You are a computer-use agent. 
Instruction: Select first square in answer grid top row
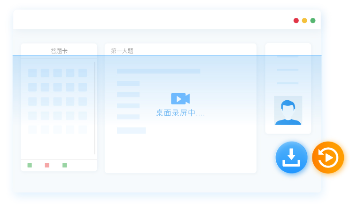32,73
